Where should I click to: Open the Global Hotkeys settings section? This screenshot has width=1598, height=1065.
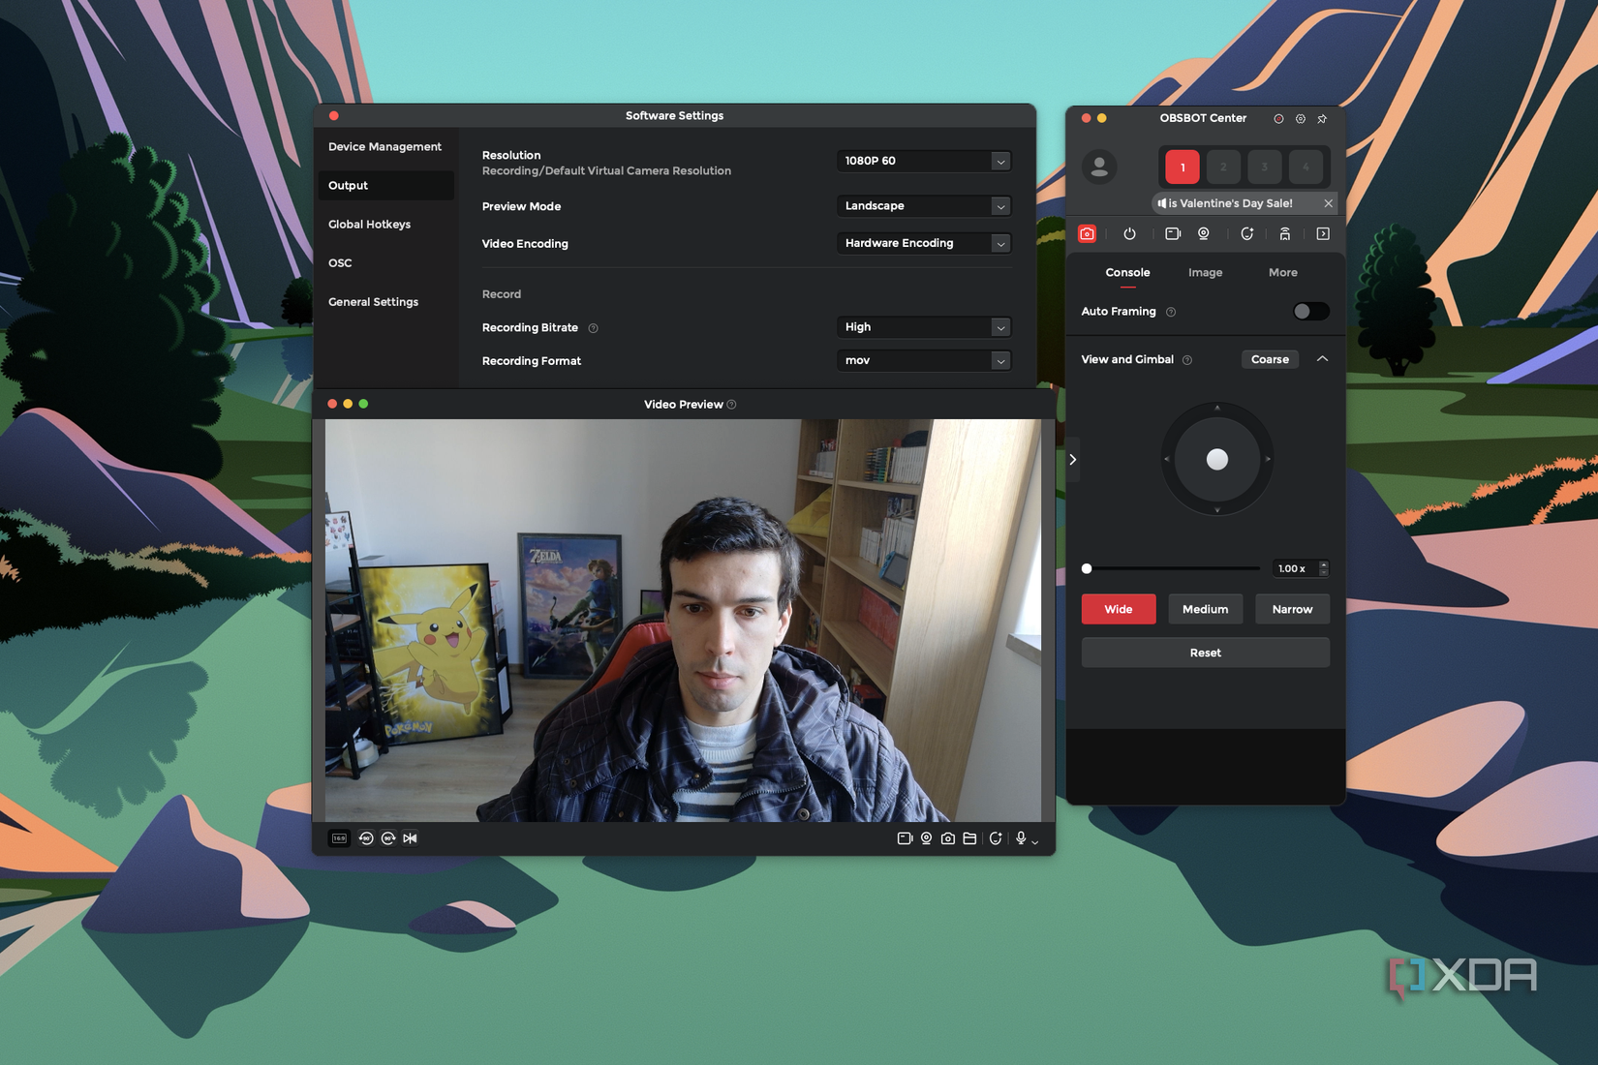coord(369,224)
